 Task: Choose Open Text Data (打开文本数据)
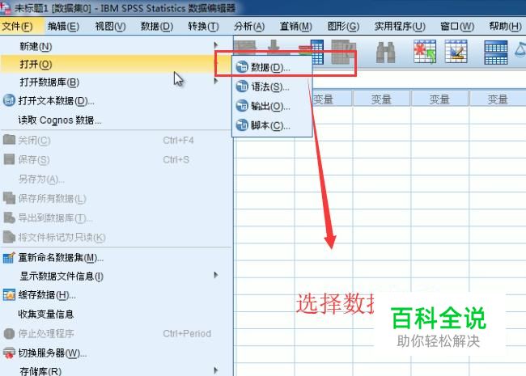click(116, 100)
